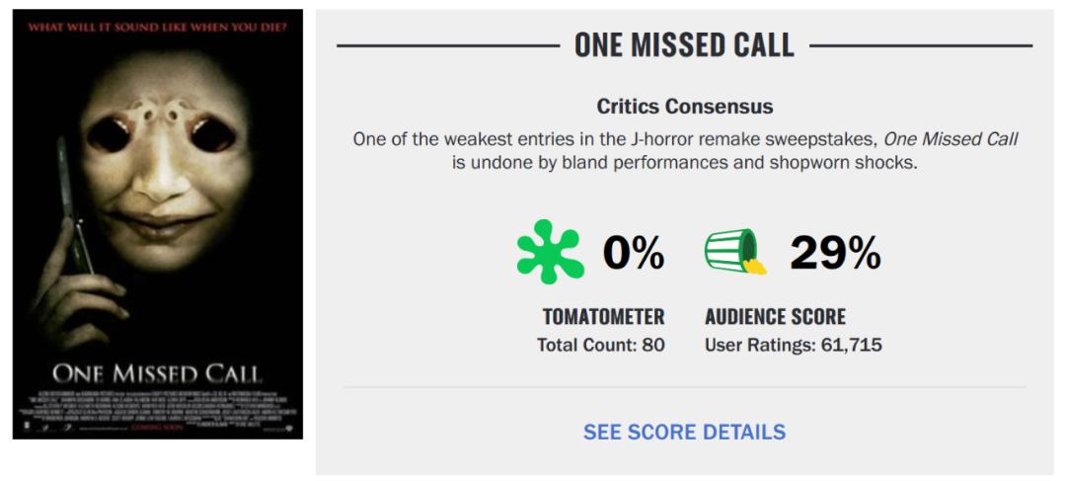Click the spilled popcorn audience icon

[735, 252]
